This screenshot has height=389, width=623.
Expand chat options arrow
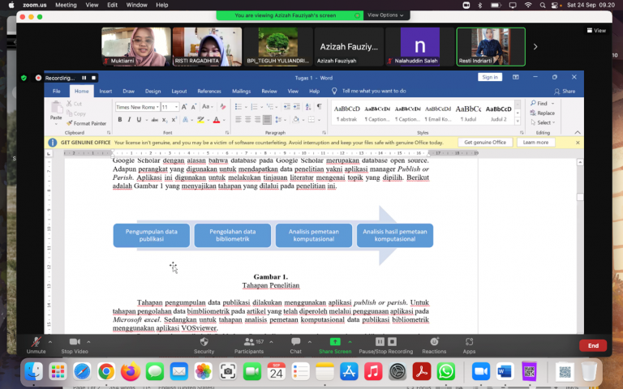[310, 342]
